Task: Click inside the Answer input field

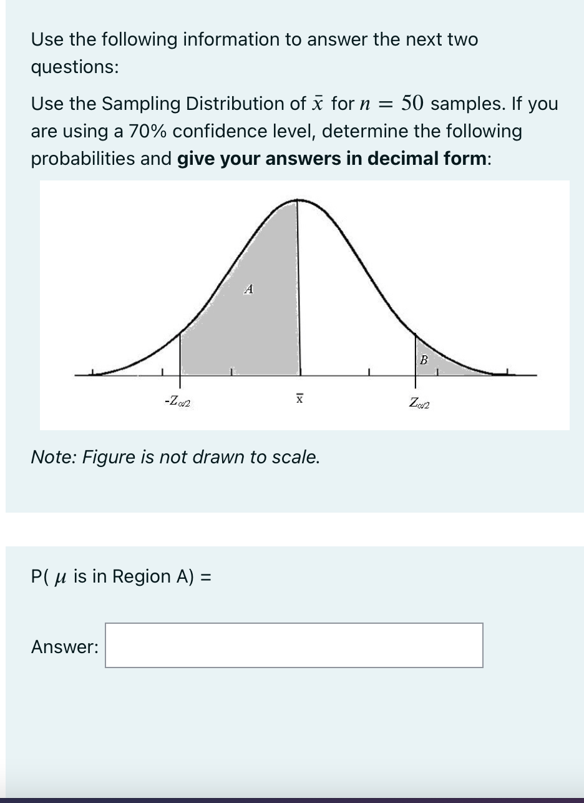Action: coord(293,646)
